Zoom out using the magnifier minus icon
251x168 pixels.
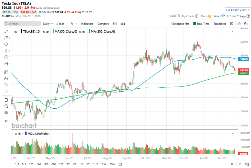[6, 113]
